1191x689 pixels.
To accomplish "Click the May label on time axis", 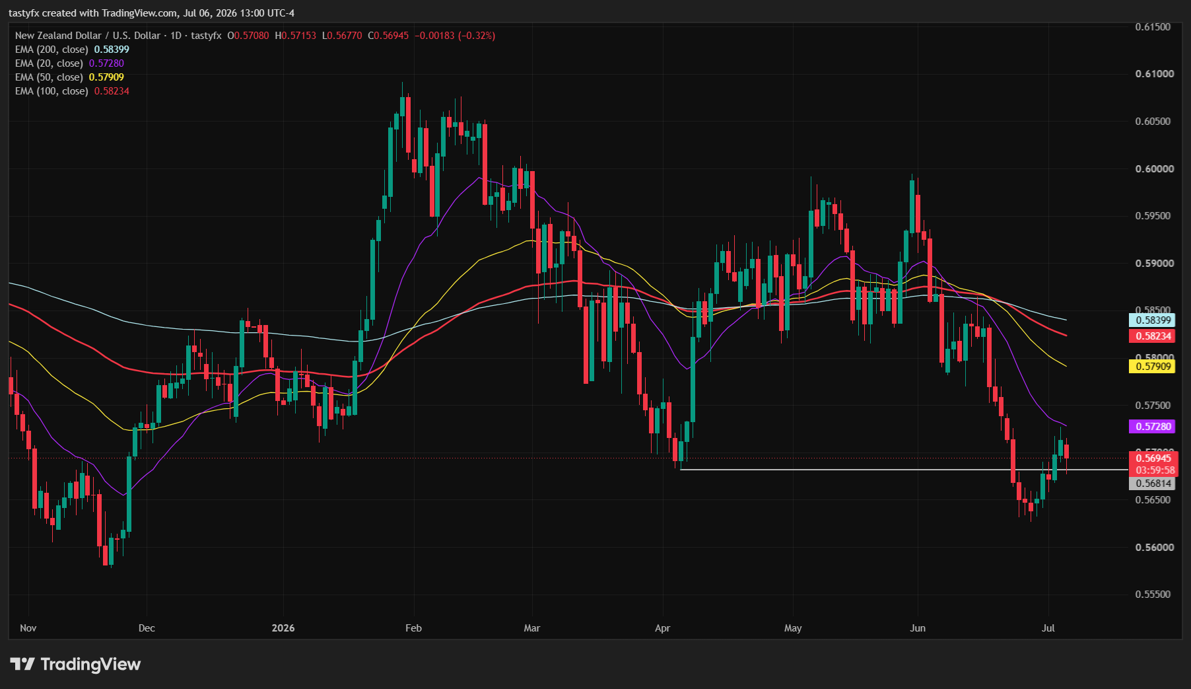I will pyautogui.click(x=793, y=628).
